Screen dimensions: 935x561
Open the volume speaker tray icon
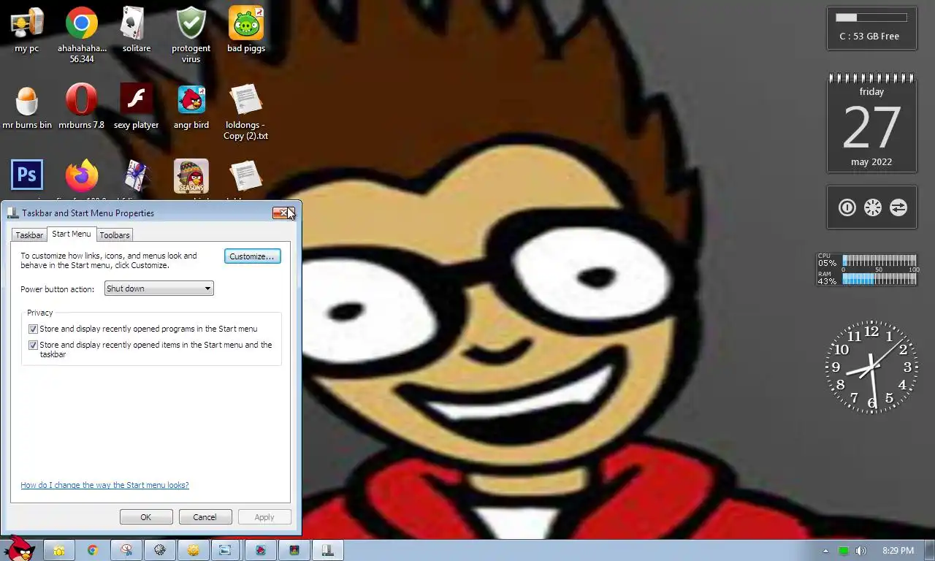coord(861,551)
